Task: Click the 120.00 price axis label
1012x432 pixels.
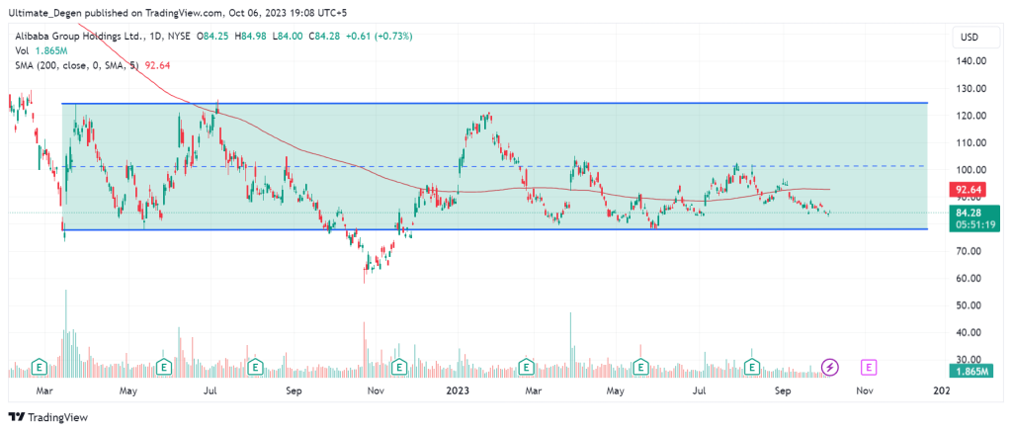Action: click(970, 116)
